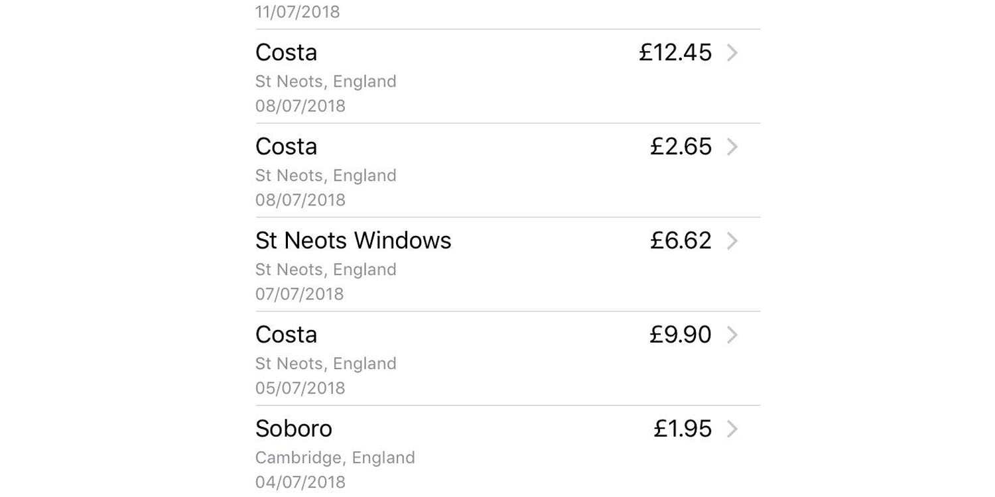Viewport: 995px width, 497px height.
Task: Click the chevron beside the £12.45 Costa transaction
Action: (x=732, y=53)
